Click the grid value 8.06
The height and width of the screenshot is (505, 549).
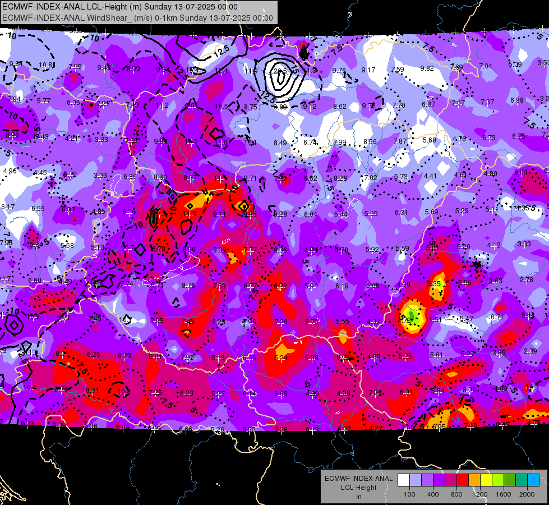click(x=469, y=390)
